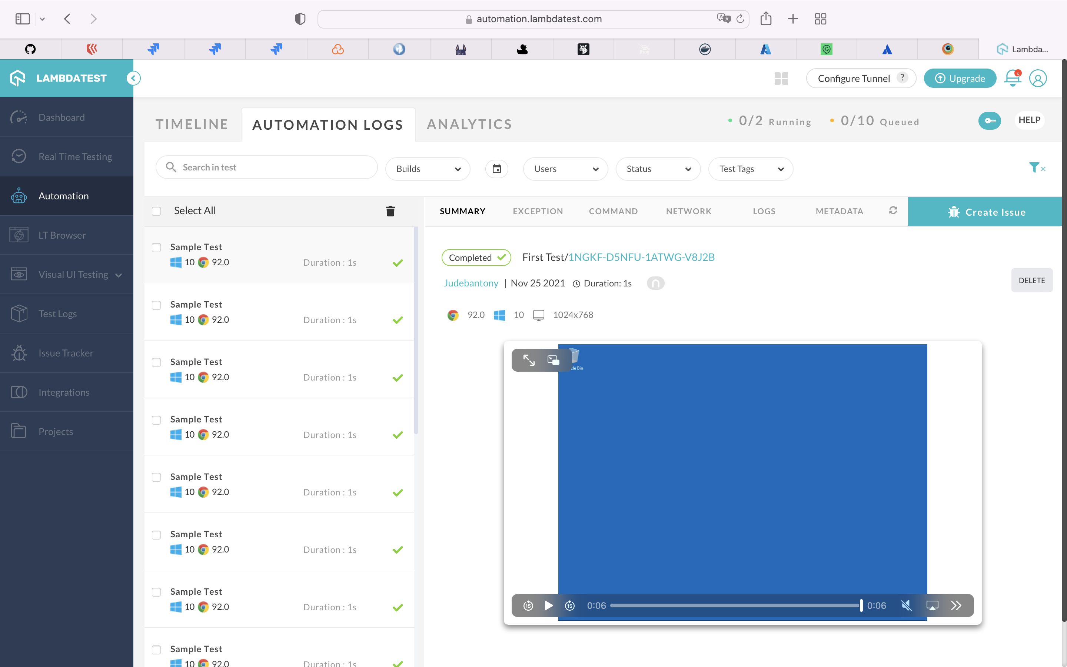
Task: Click the trash delete icon beside Select All
Action: click(x=390, y=211)
